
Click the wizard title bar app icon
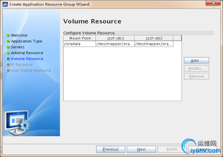coord(5,4)
